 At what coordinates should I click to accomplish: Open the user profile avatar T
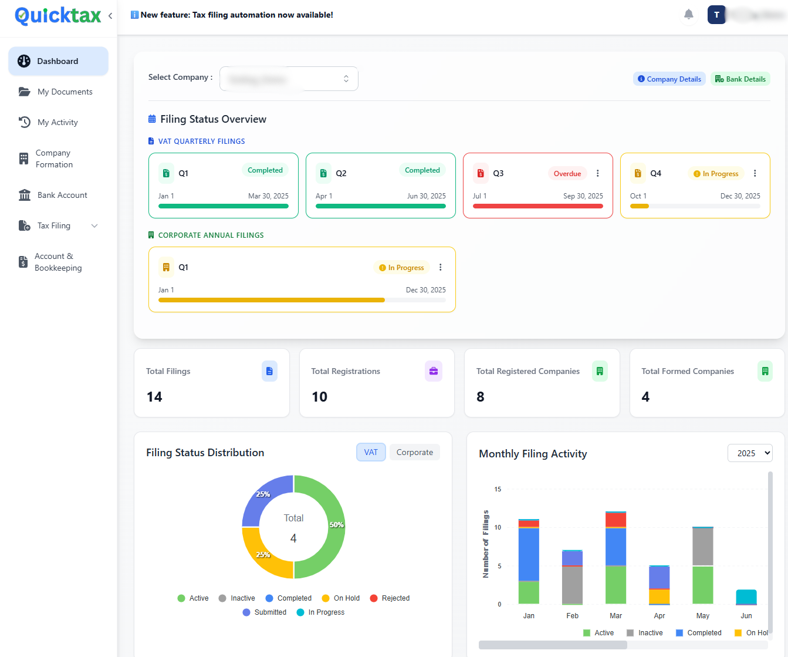716,15
